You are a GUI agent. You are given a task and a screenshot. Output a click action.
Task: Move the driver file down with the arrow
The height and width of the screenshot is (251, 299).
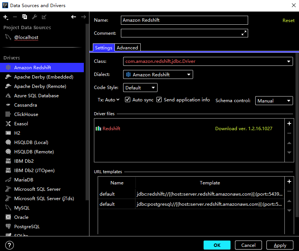(289, 153)
